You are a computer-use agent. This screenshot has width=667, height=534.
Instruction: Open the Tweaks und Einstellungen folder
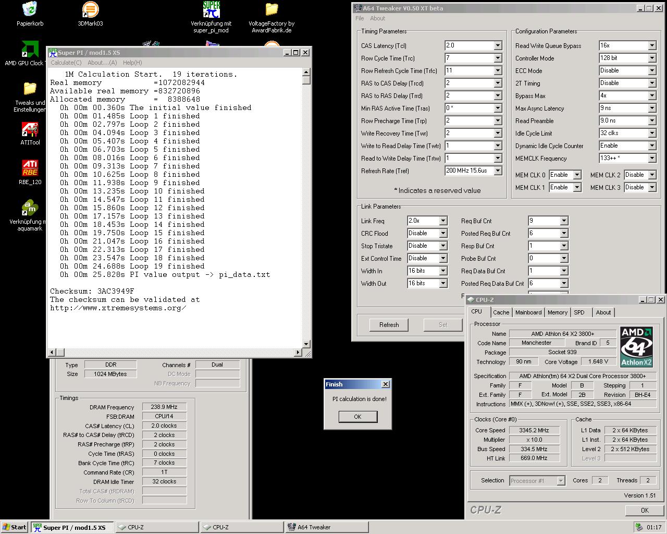click(x=30, y=89)
